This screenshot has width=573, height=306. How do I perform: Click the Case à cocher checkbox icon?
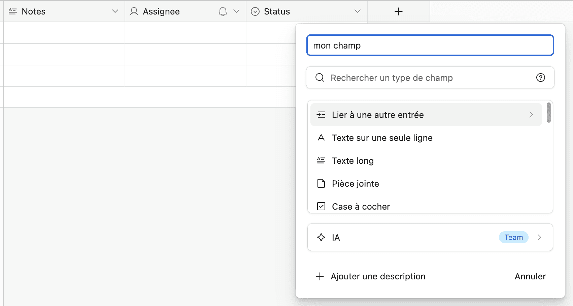click(x=321, y=206)
